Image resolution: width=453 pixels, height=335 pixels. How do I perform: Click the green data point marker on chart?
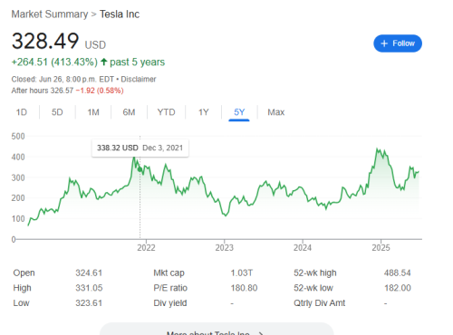[x=140, y=169]
